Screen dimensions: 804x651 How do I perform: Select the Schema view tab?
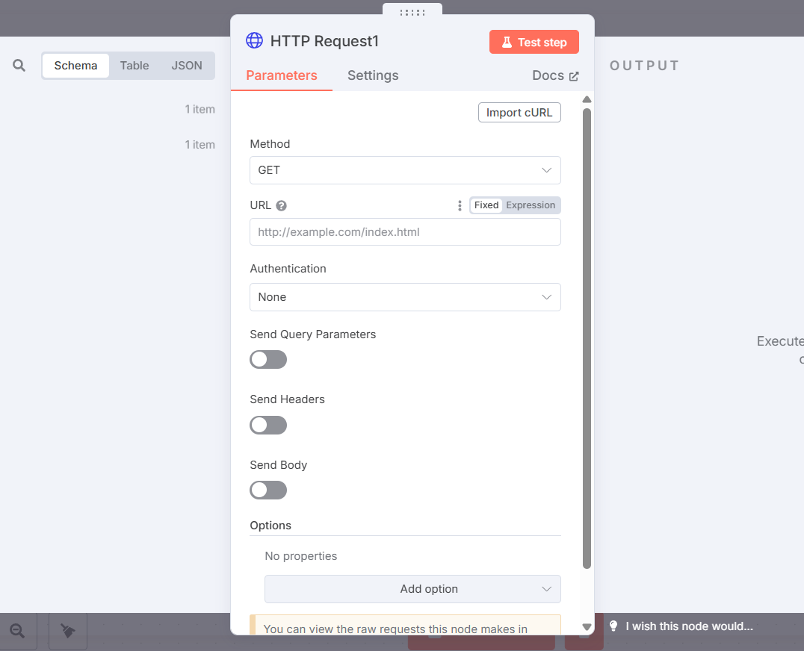click(x=76, y=66)
